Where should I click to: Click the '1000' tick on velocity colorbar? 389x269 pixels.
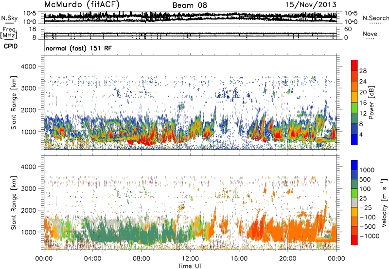click(x=367, y=170)
